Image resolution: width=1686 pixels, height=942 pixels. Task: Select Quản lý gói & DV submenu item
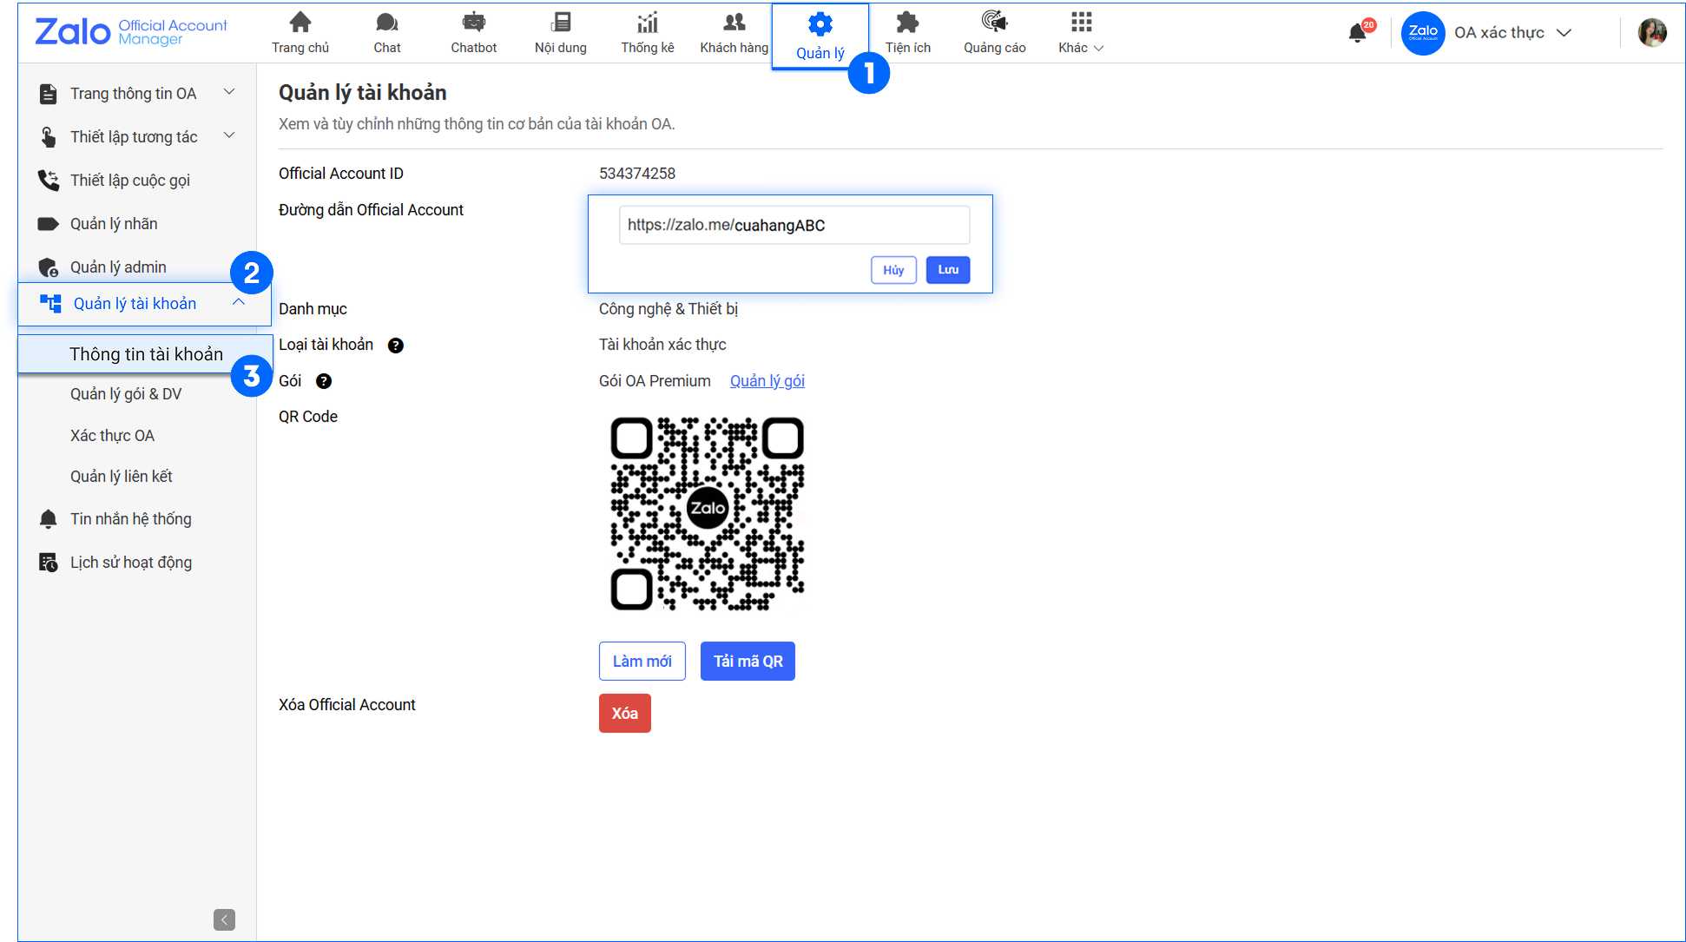[126, 394]
